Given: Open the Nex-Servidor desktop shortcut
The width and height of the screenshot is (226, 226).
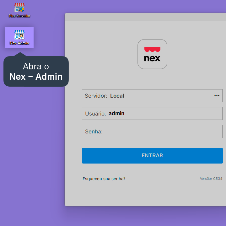Looking at the screenshot, I should (19, 10).
